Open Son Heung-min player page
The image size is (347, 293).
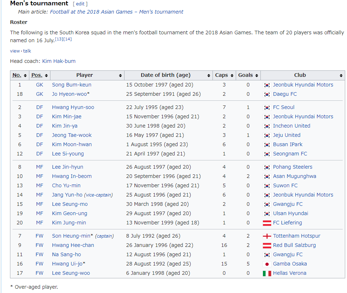coord(71,236)
